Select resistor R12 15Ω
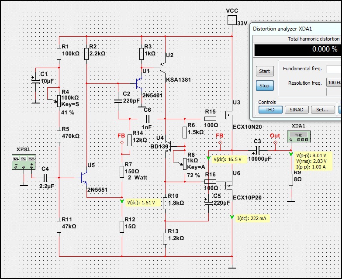The height and width of the screenshot is (279, 342). [x=122, y=227]
